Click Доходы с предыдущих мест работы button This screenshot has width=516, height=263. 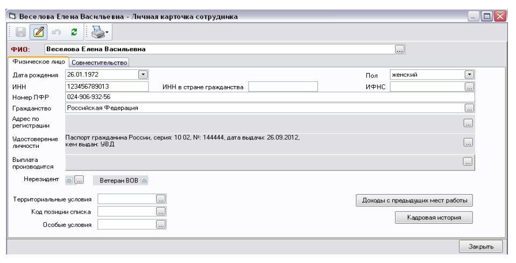(x=414, y=200)
